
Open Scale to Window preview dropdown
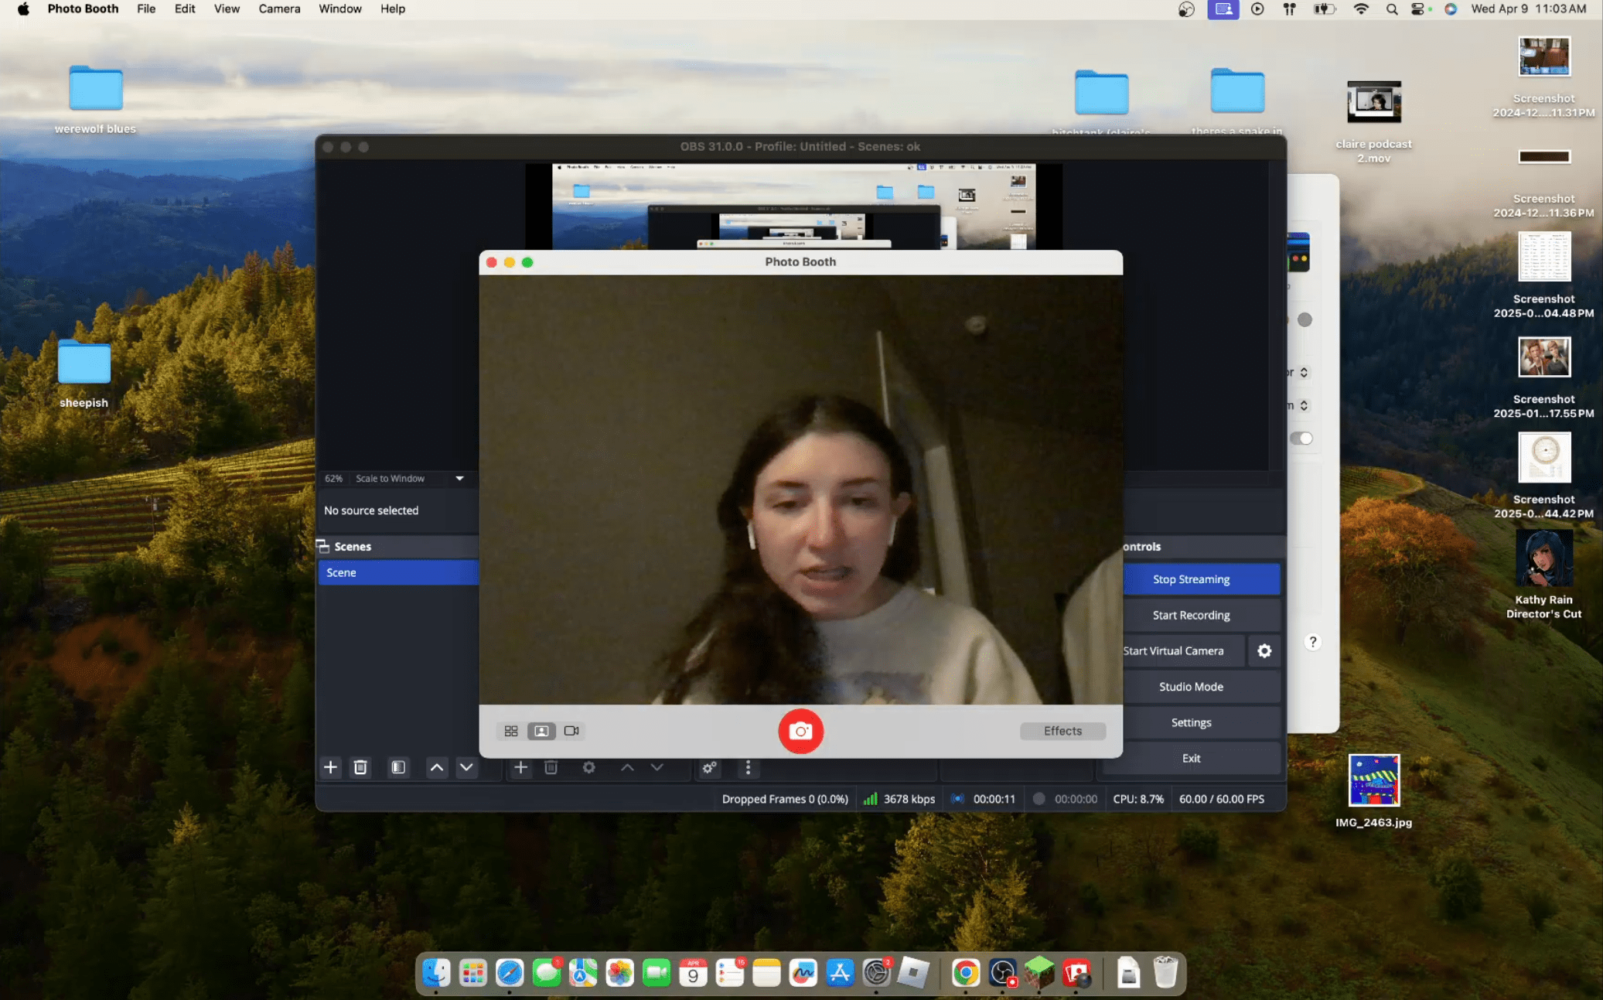[459, 479]
